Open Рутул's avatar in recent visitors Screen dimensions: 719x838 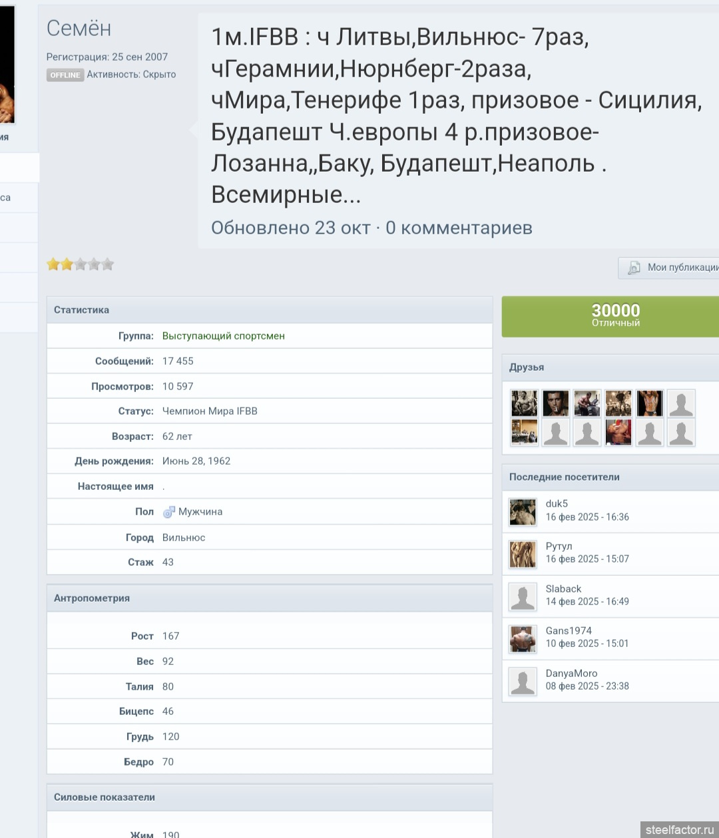pyautogui.click(x=523, y=554)
